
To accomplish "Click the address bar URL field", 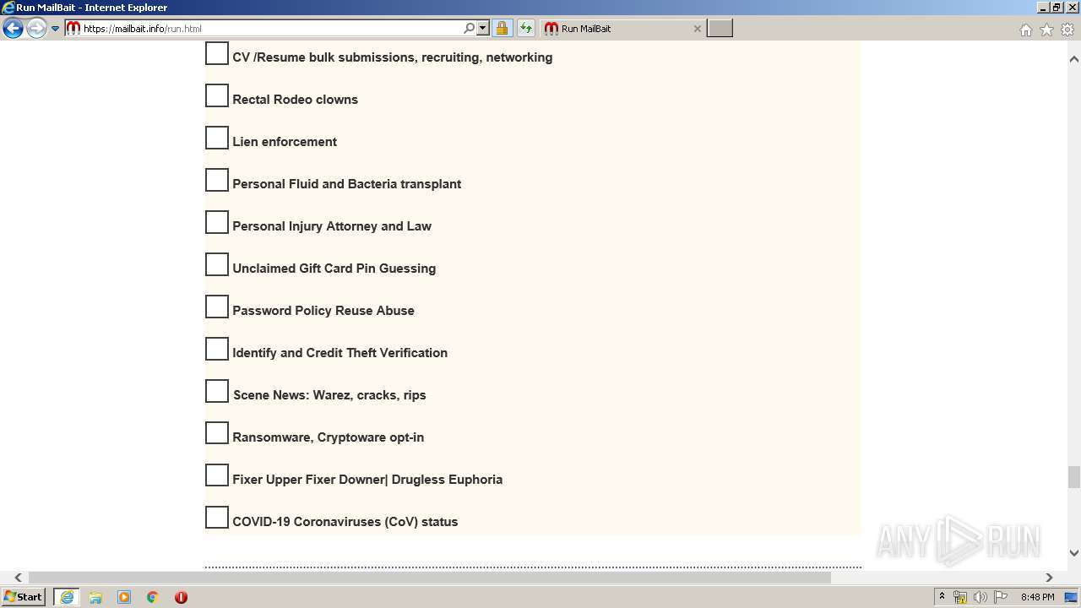I will [272, 28].
